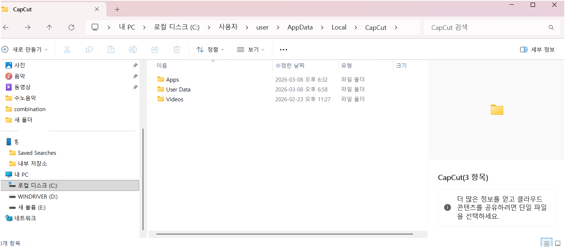Click the Delete (trash) icon
Image resolution: width=565 pixels, height=247 pixels.
[177, 49]
